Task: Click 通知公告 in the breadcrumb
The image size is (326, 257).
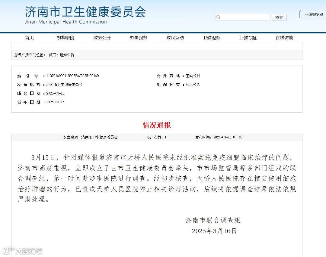Action: pos(67,55)
